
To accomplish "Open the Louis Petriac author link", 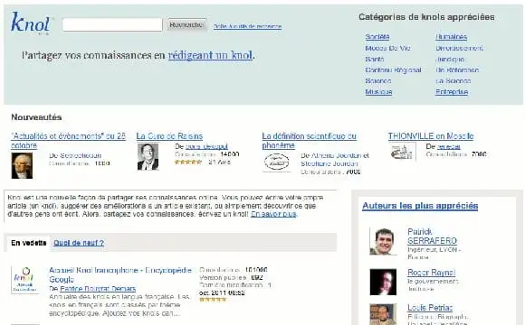I will [x=430, y=308].
